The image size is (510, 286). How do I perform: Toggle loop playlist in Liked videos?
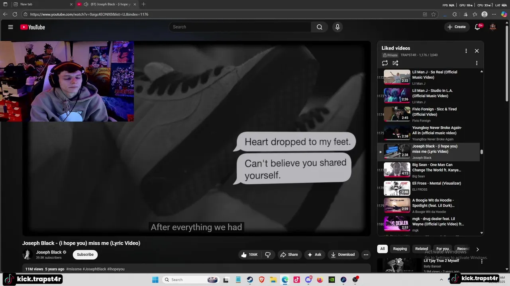385,63
